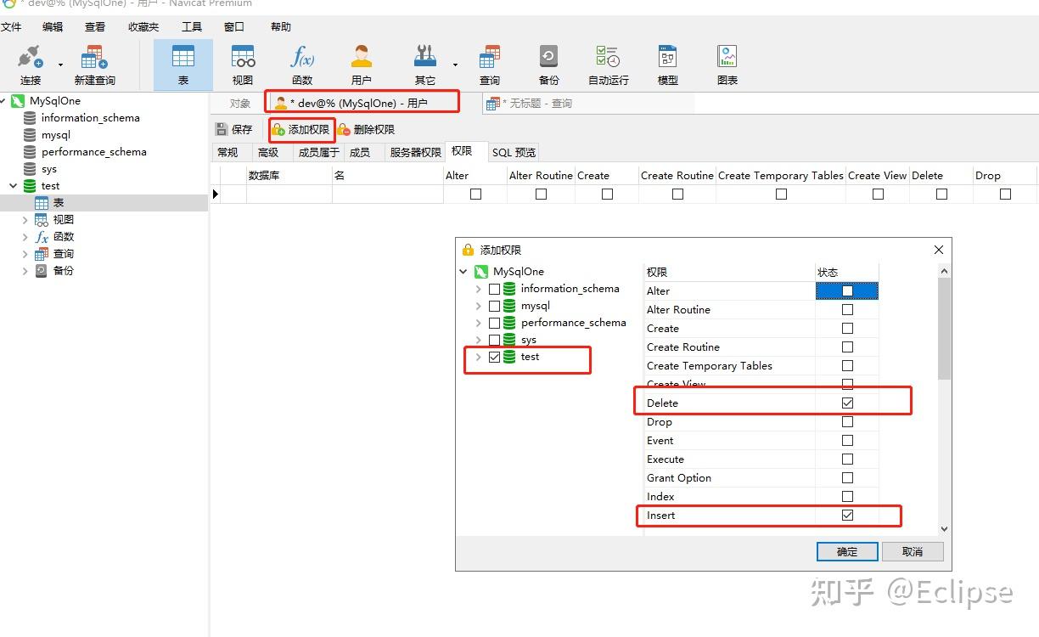Image resolution: width=1039 pixels, height=637 pixels.
Task: Check mysql database checkbox in dialog
Action: 494,306
